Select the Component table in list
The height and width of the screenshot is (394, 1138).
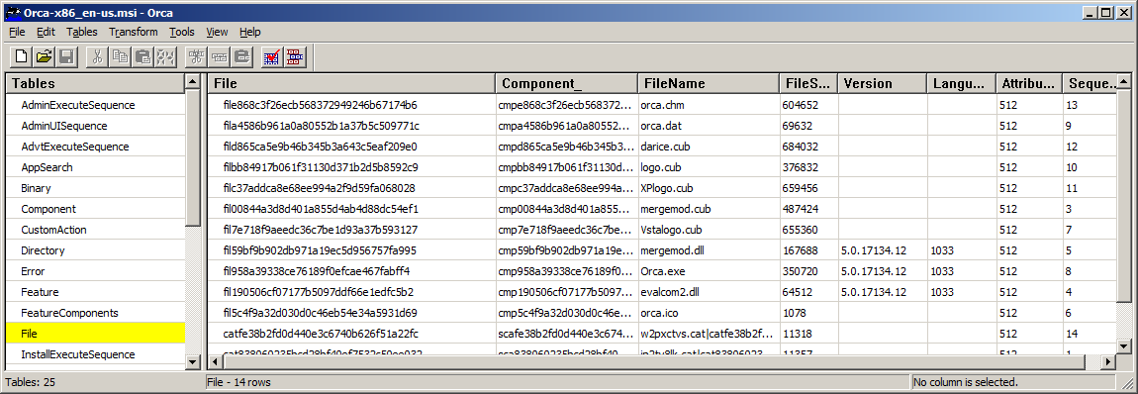coord(96,209)
